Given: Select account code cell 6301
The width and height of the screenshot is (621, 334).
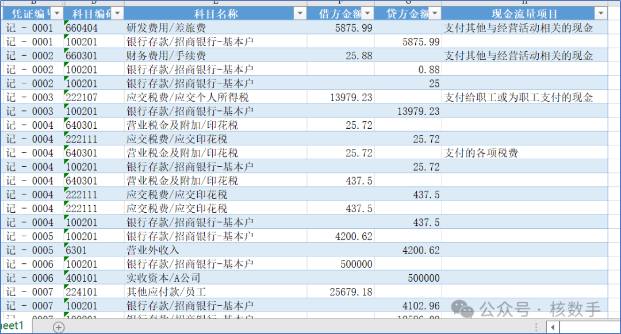Looking at the screenshot, I should [94, 249].
